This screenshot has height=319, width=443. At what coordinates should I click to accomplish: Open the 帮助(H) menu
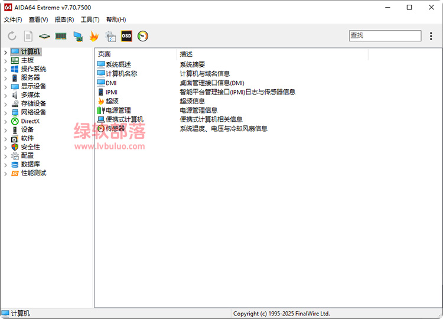(x=116, y=19)
